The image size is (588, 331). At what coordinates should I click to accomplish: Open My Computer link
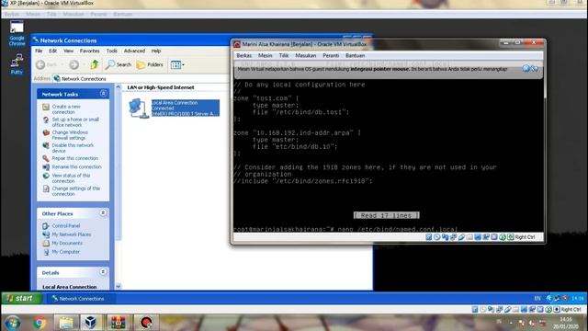(65, 252)
